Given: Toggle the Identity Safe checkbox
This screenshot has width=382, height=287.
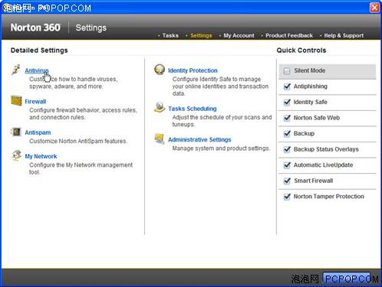Looking at the screenshot, I should click(x=287, y=103).
